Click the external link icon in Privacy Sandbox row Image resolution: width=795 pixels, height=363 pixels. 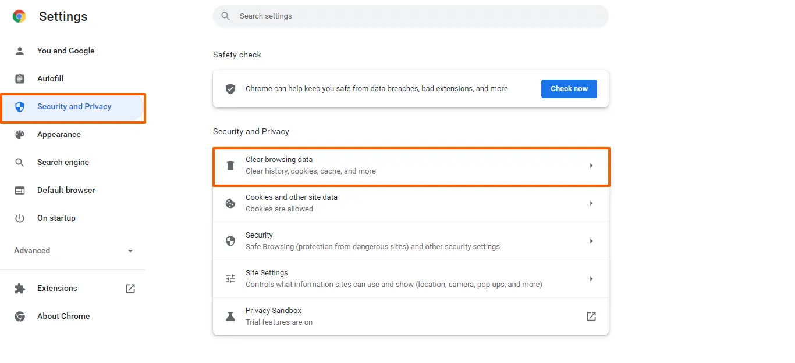(591, 317)
